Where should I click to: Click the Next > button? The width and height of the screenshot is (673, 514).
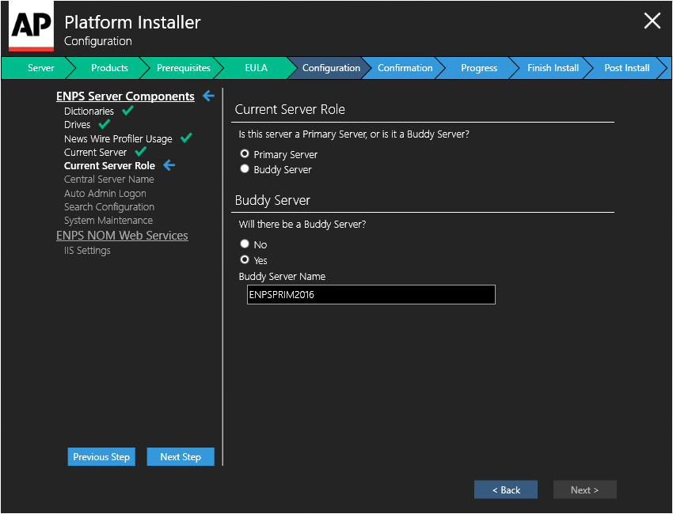[584, 489]
